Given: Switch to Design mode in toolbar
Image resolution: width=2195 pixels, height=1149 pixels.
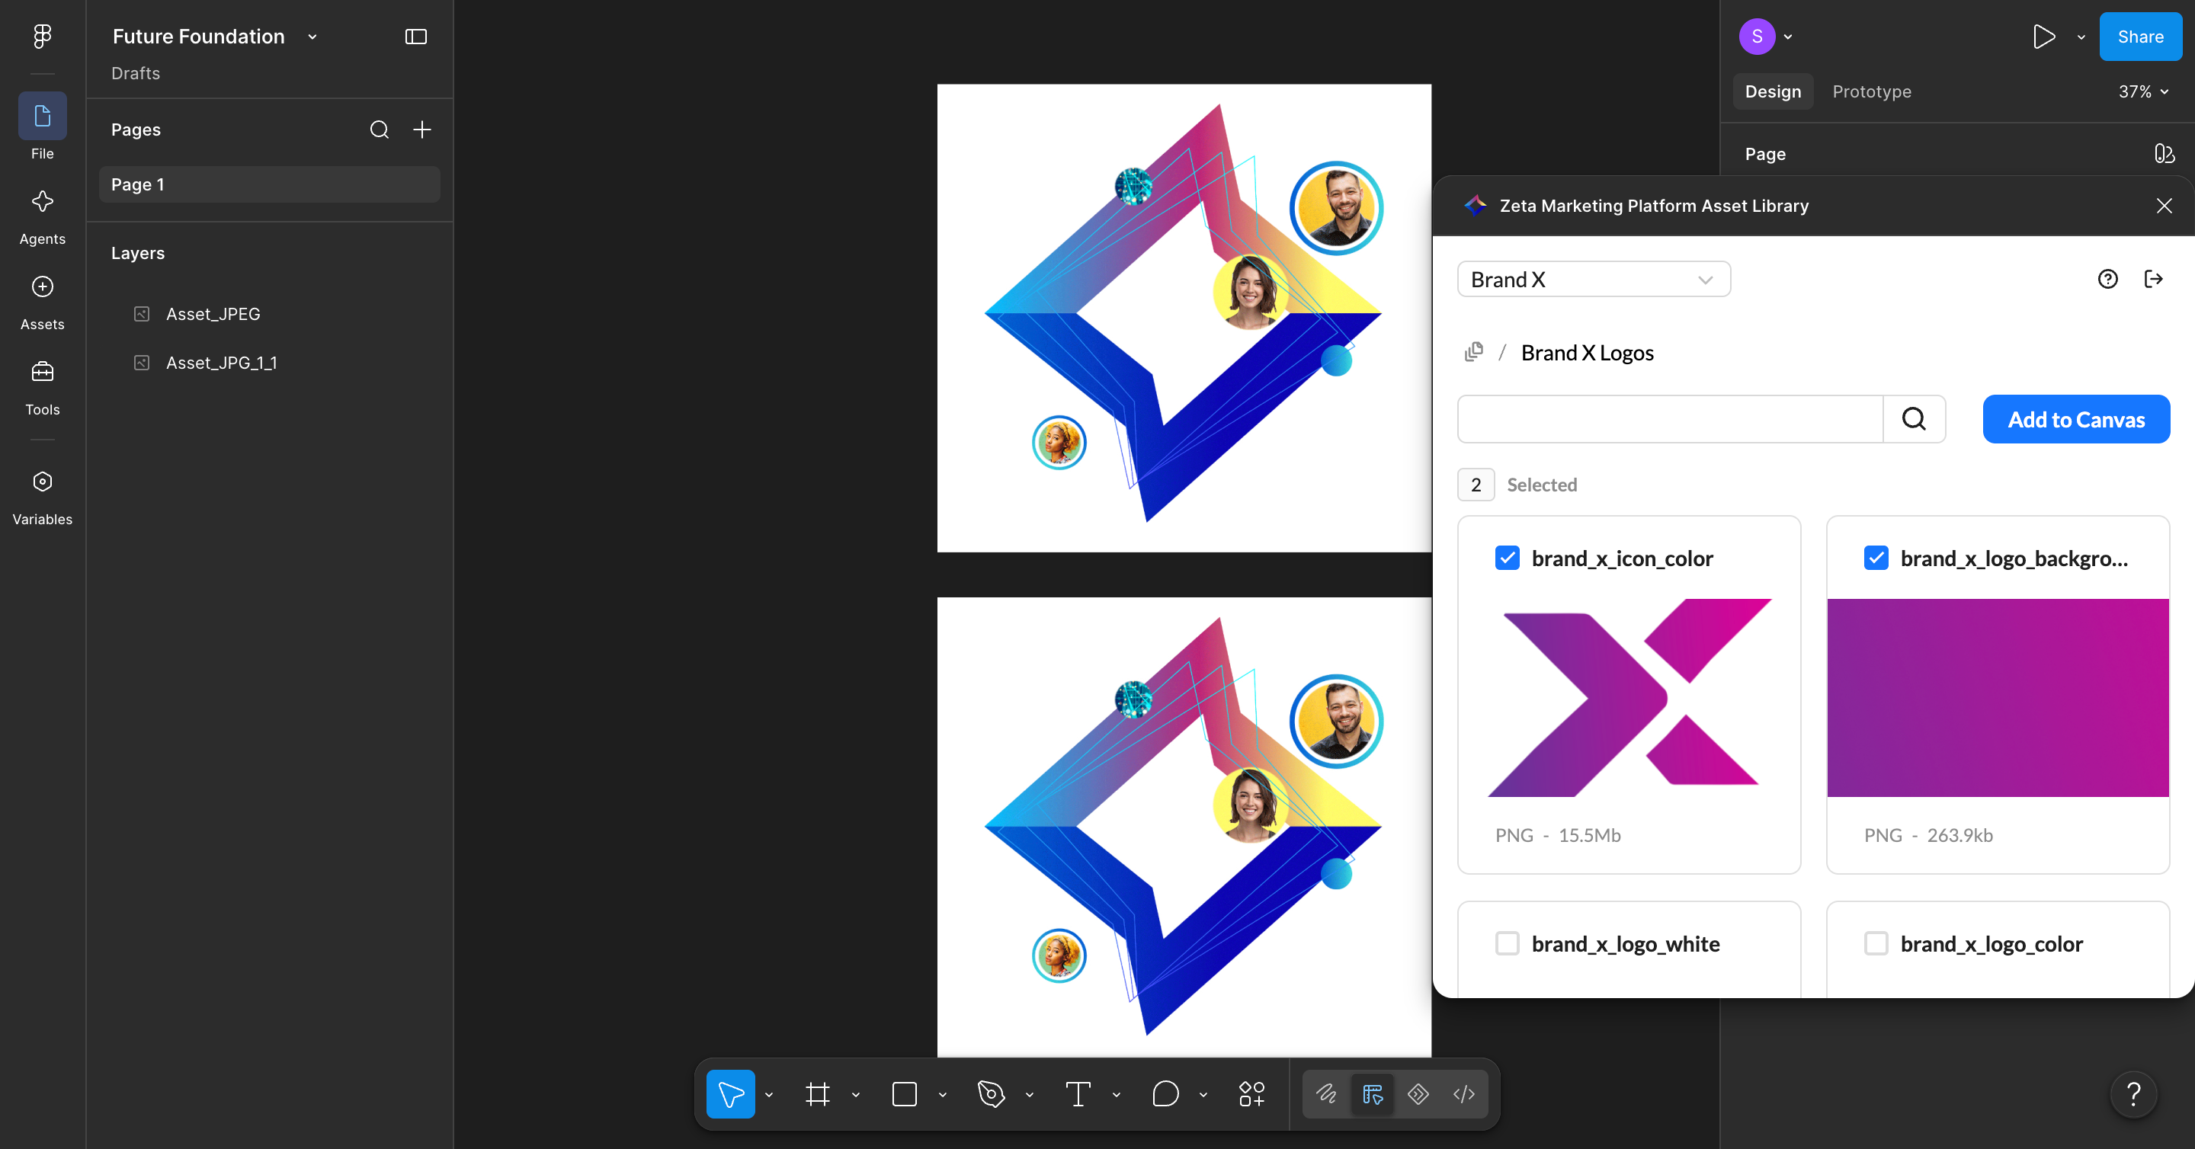Looking at the screenshot, I should 1373,1093.
